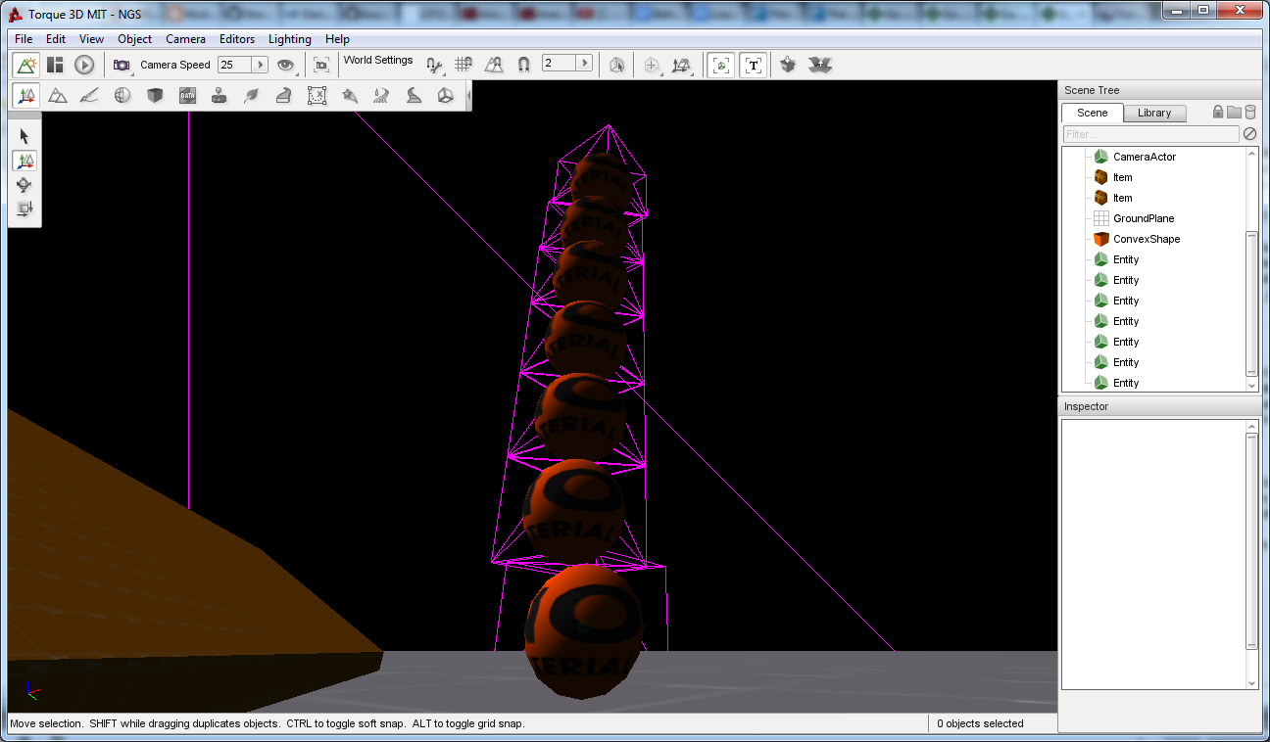This screenshot has height=742, width=1270.
Task: Select the River Editor icon
Action: [x=381, y=95]
